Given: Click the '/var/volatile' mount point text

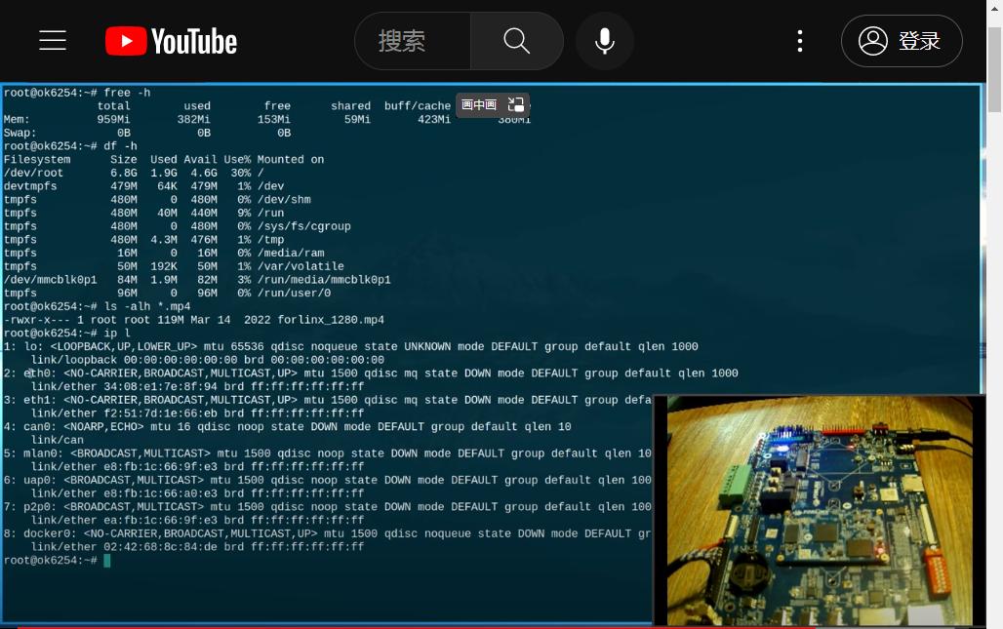Looking at the screenshot, I should [301, 266].
